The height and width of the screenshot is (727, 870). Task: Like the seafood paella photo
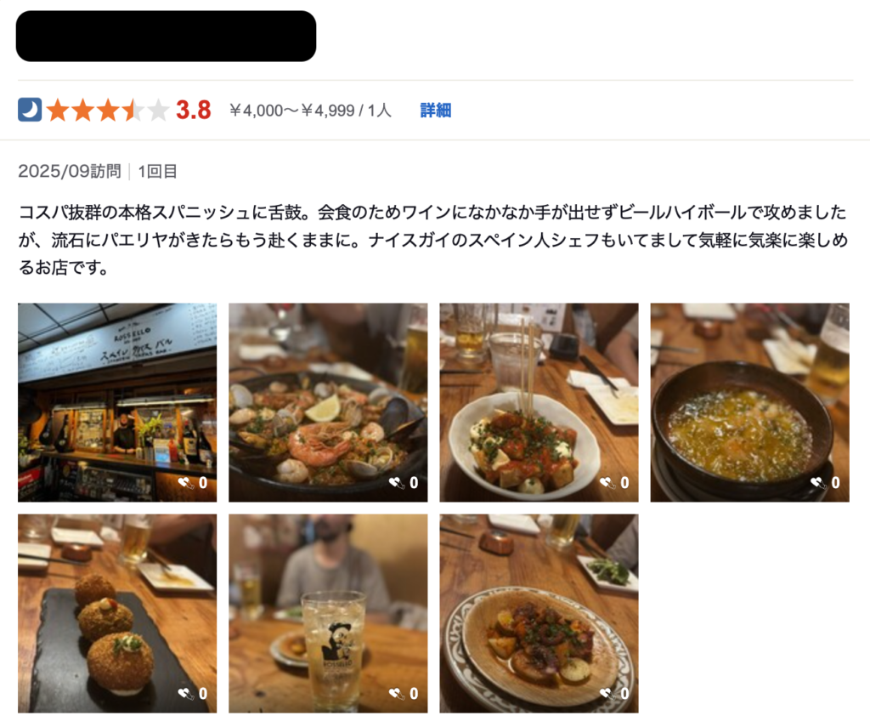point(404,483)
